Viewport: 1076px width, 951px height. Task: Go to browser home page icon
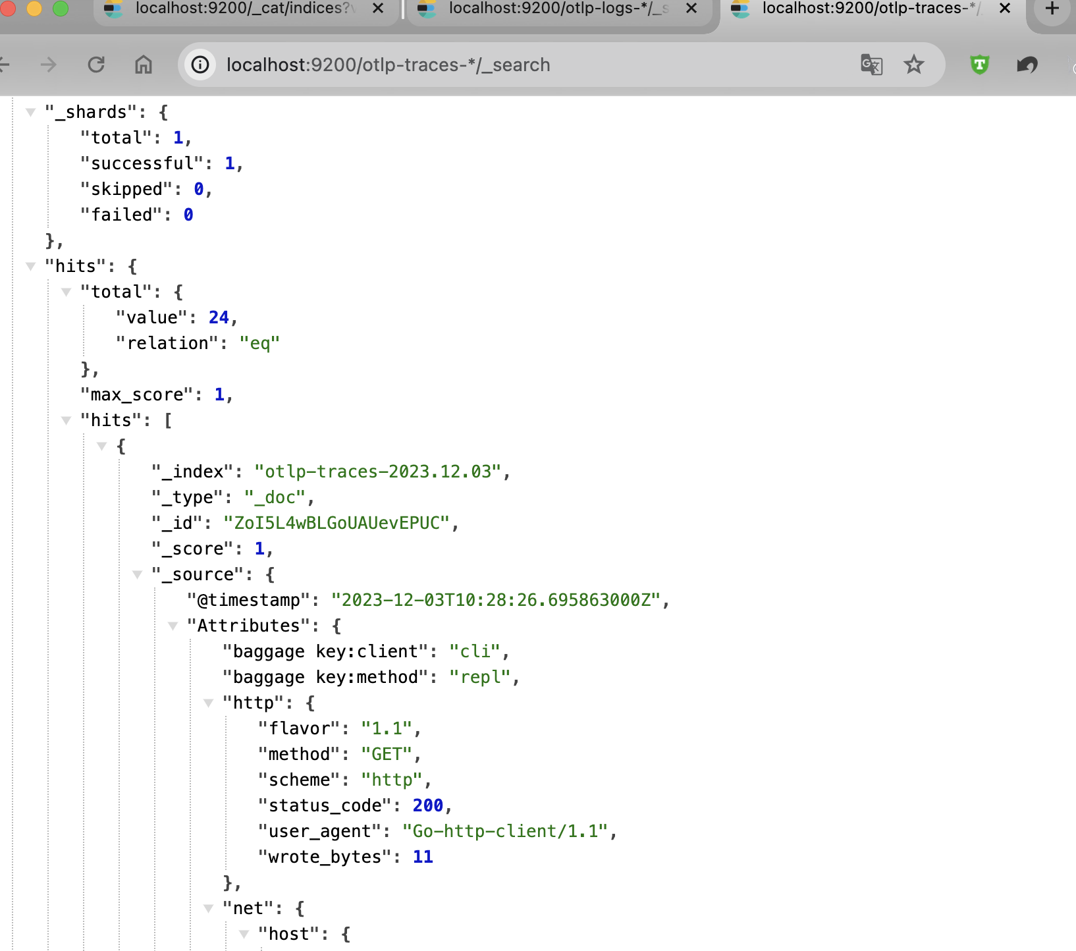pyautogui.click(x=144, y=65)
